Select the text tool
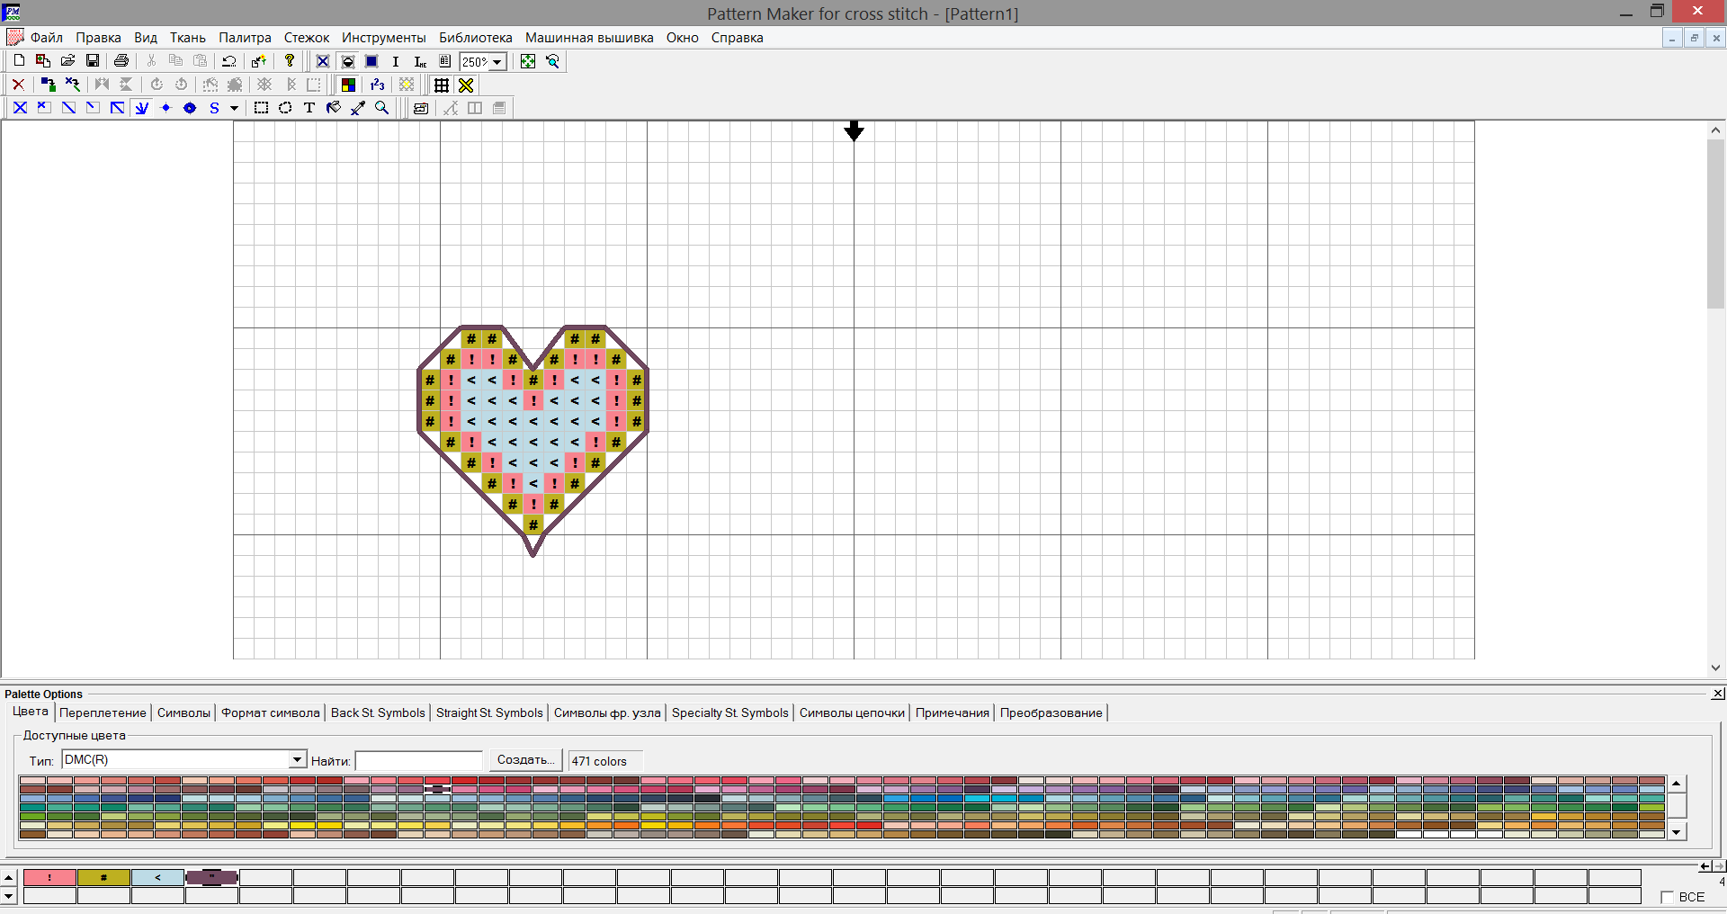The width and height of the screenshot is (1727, 914). pyautogui.click(x=309, y=108)
